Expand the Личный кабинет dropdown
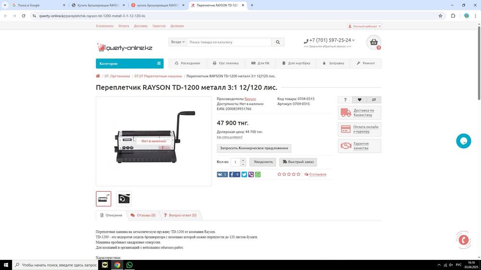481x270 pixels. click(x=365, y=26)
